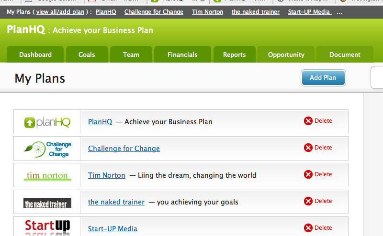Click the Delete text for Tim Norton
Image resolution: width=383 pixels, height=236 pixels.
[x=323, y=174]
